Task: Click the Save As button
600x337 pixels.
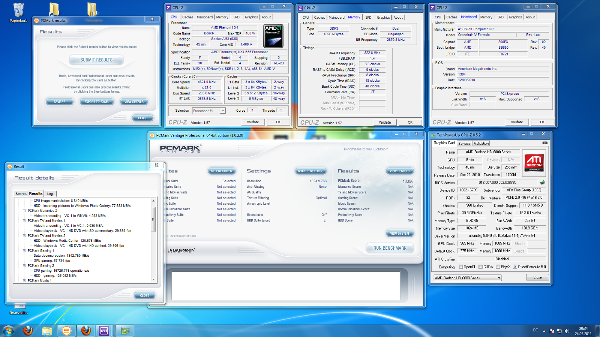Action: (59, 102)
